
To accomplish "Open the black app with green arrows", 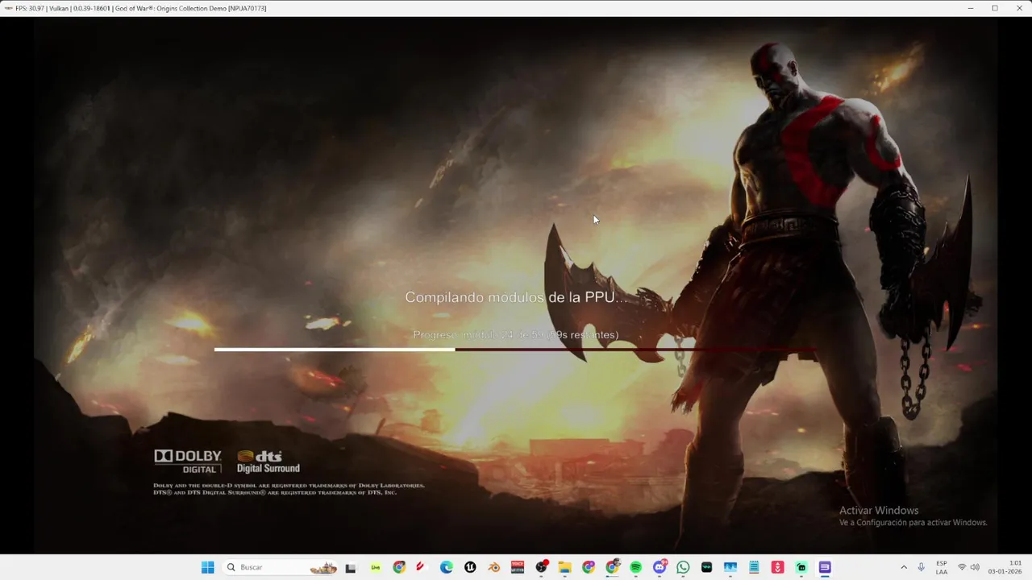I will pos(706,567).
